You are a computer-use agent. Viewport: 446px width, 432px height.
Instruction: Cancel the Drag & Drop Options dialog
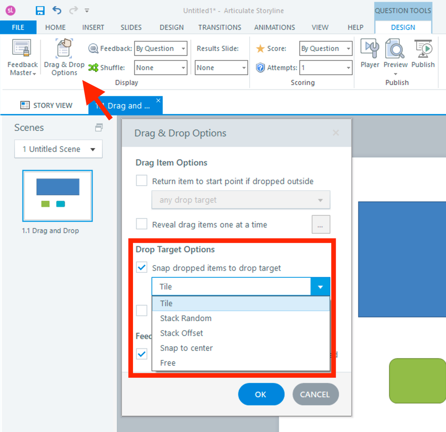click(x=316, y=394)
